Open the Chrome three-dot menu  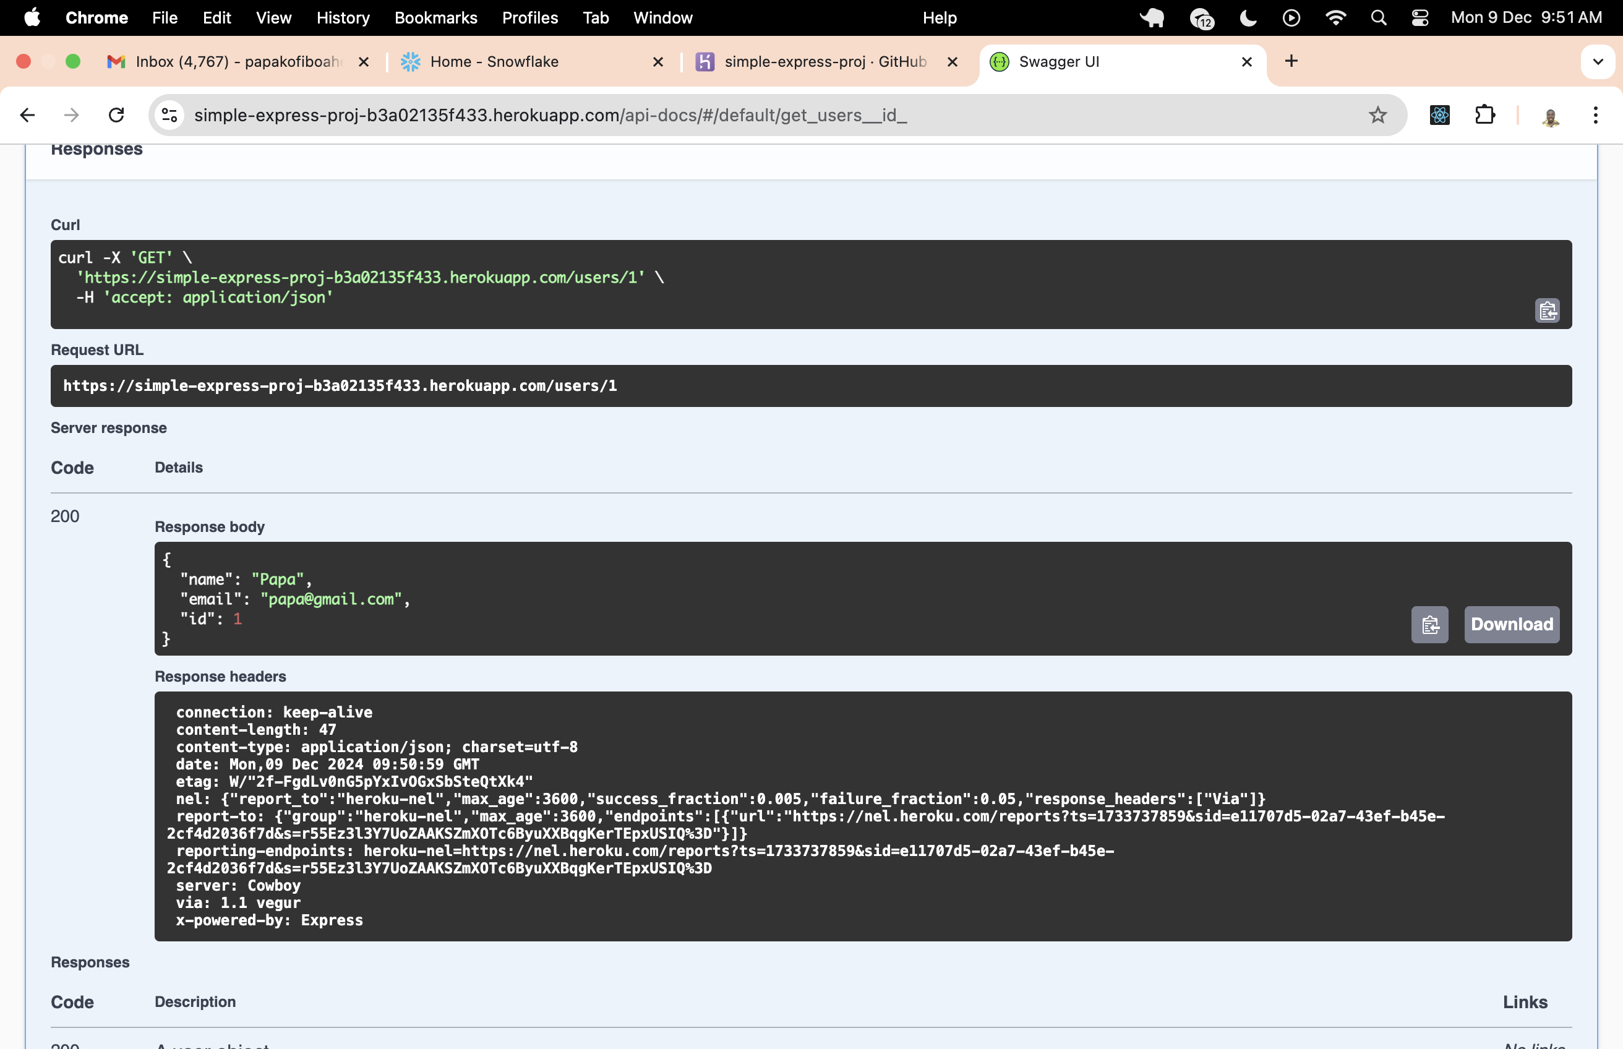click(x=1595, y=115)
